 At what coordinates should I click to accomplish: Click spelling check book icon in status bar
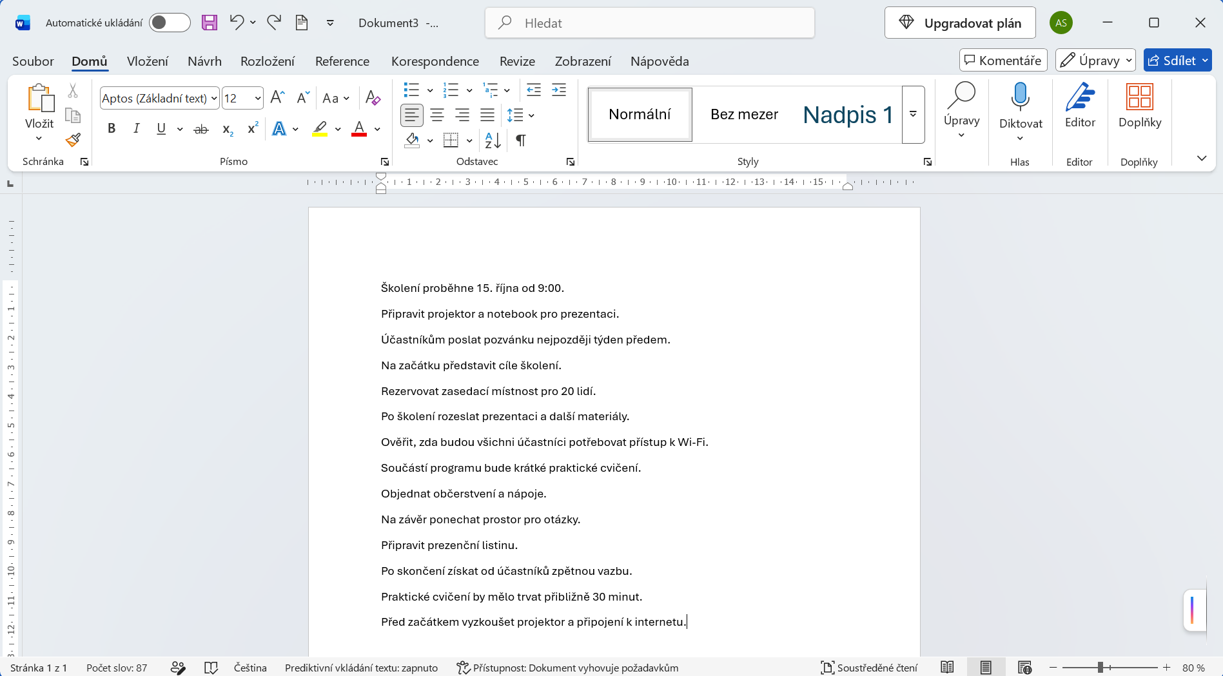pyautogui.click(x=211, y=668)
